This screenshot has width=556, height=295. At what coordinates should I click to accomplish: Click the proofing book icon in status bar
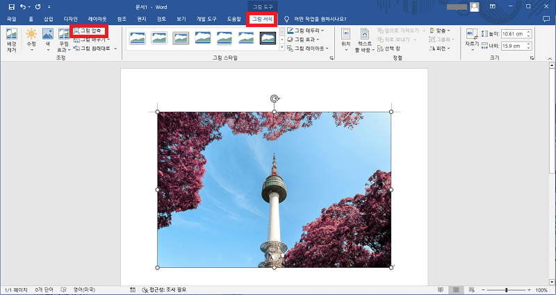(x=63, y=290)
